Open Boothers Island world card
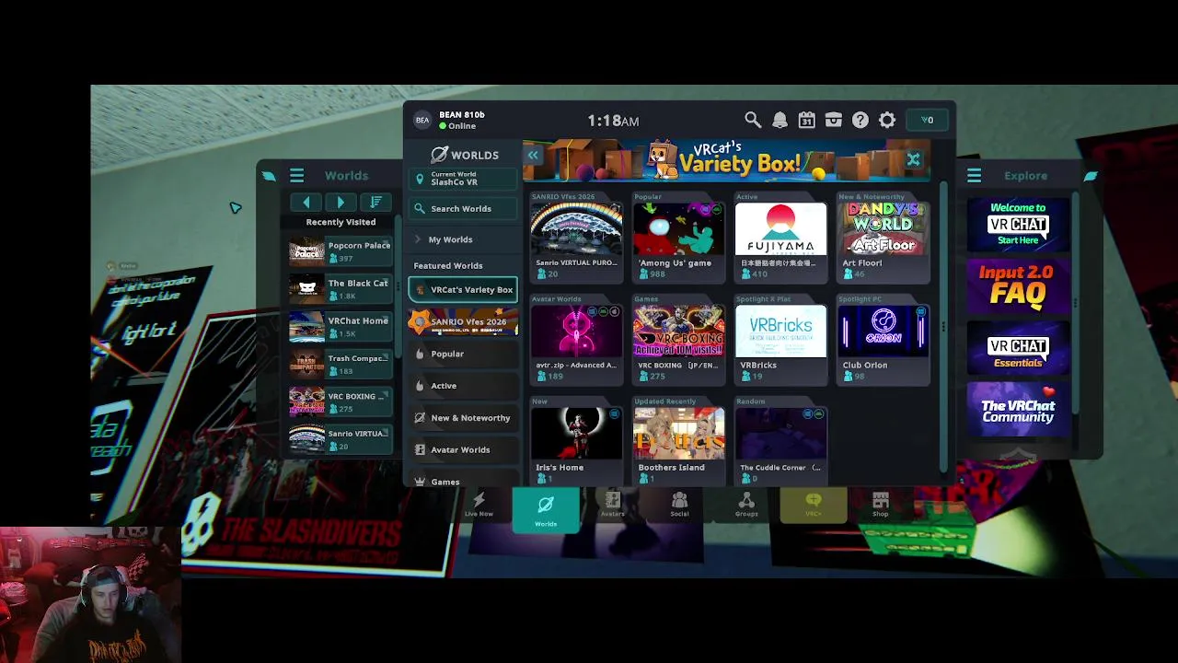1178x663 pixels. click(679, 442)
